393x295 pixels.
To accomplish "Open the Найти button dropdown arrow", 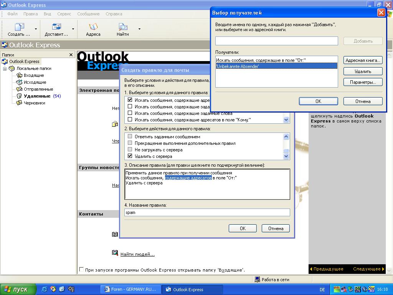I will coord(139,29).
